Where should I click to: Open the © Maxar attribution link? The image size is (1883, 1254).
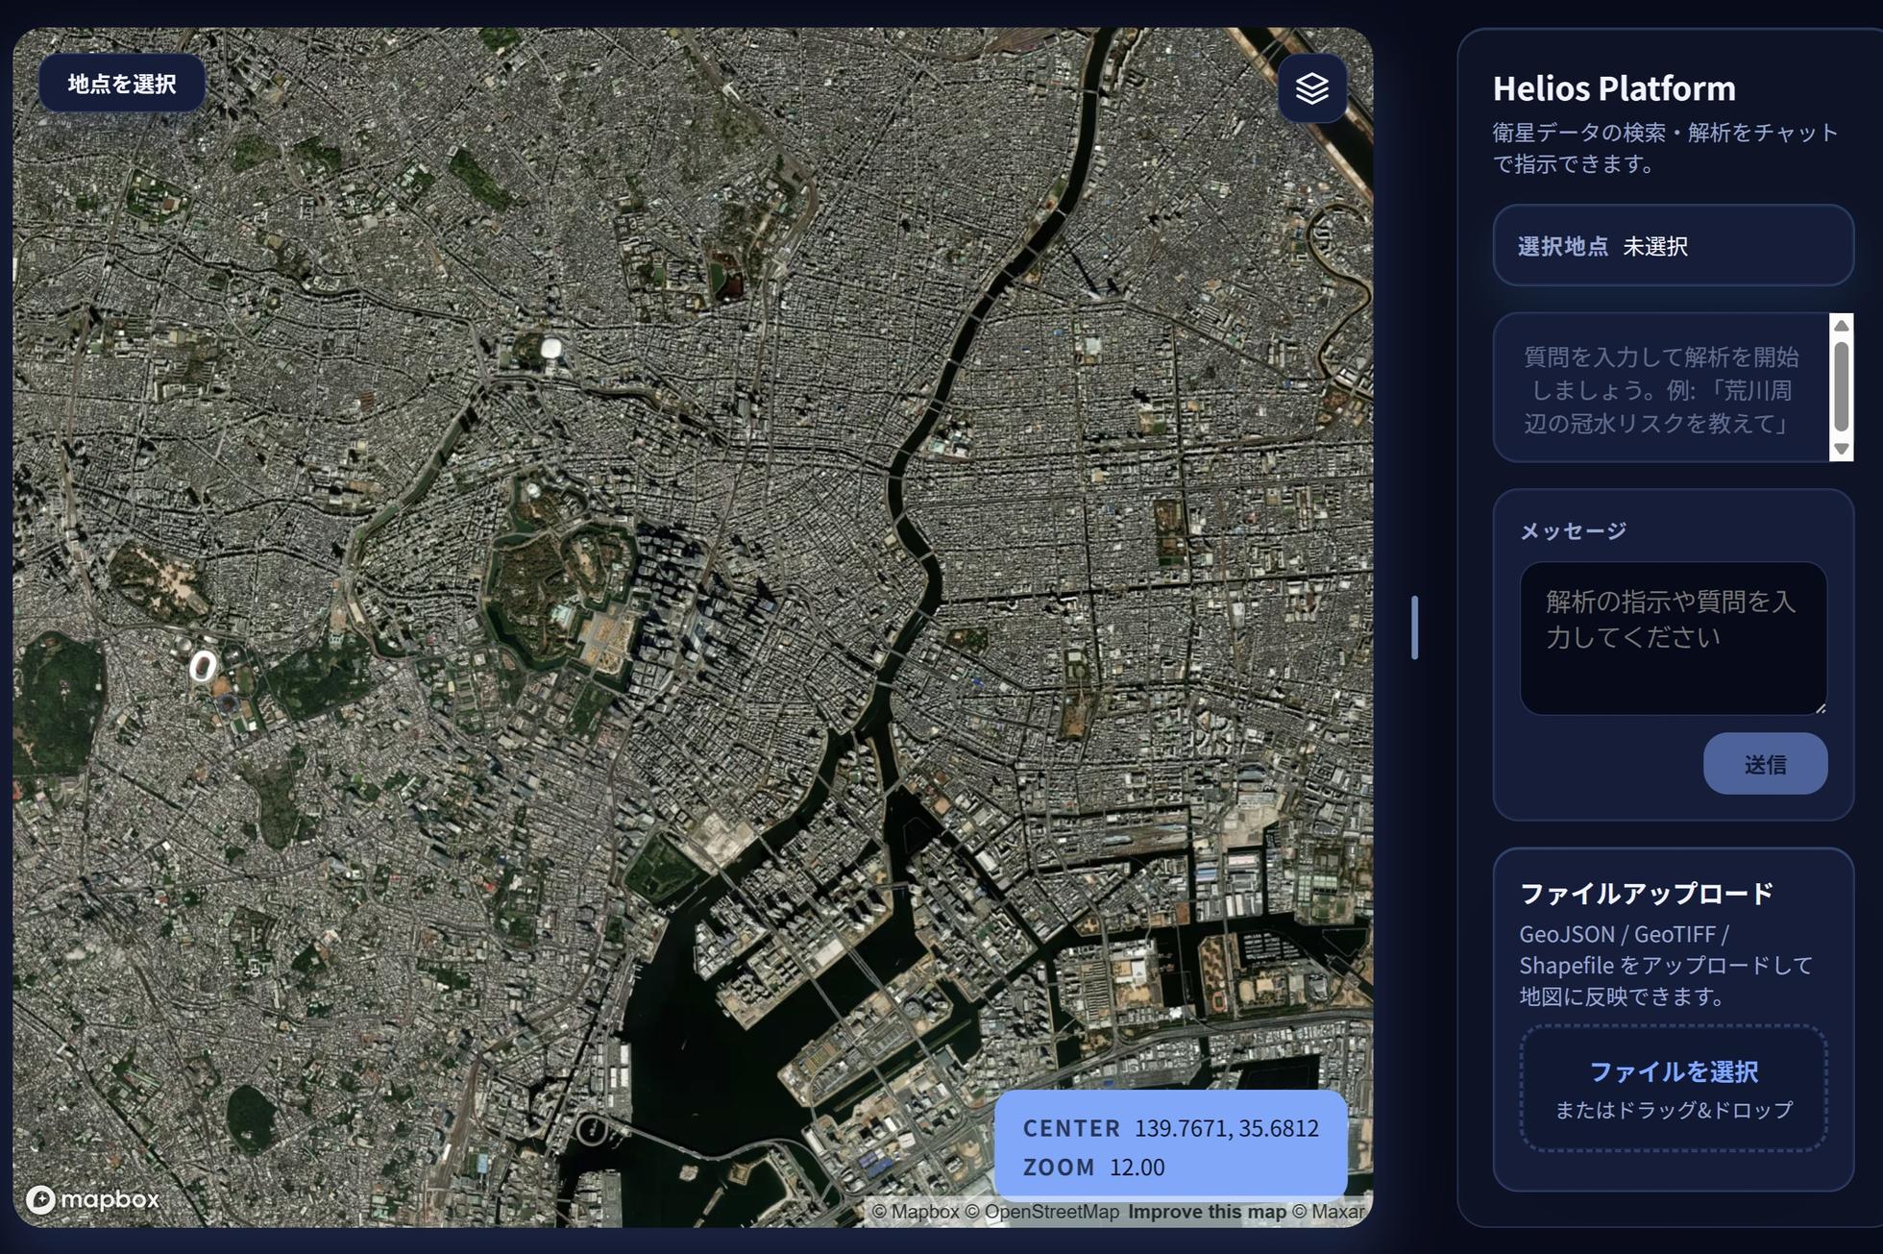(1328, 1212)
